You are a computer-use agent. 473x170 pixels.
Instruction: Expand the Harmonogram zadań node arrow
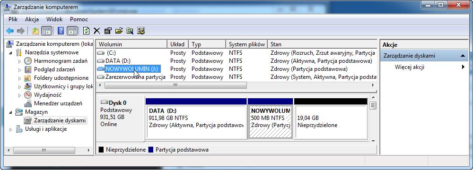pyautogui.click(x=20, y=61)
